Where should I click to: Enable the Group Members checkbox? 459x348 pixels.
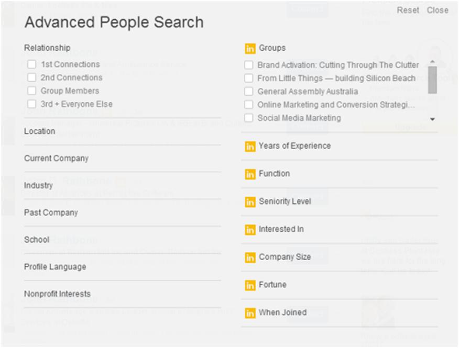click(x=31, y=91)
